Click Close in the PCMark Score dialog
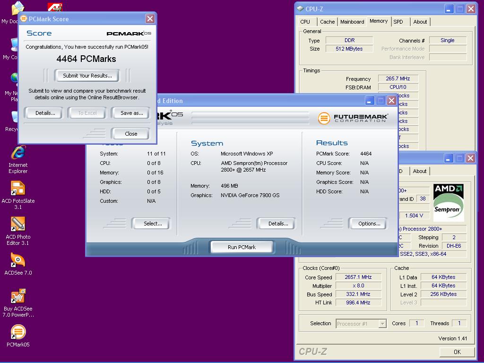This screenshot has height=363, width=484. click(131, 134)
